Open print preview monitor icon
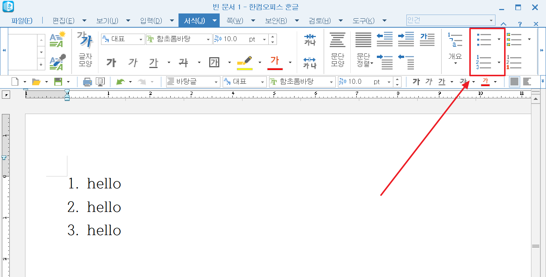The image size is (546, 277). [100, 81]
